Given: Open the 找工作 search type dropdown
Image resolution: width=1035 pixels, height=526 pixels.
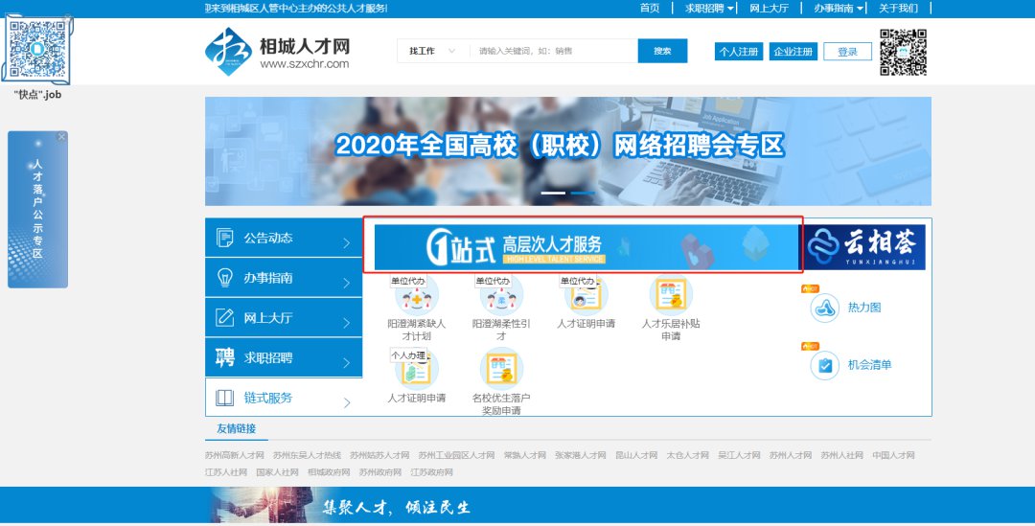Looking at the screenshot, I should coord(432,51).
